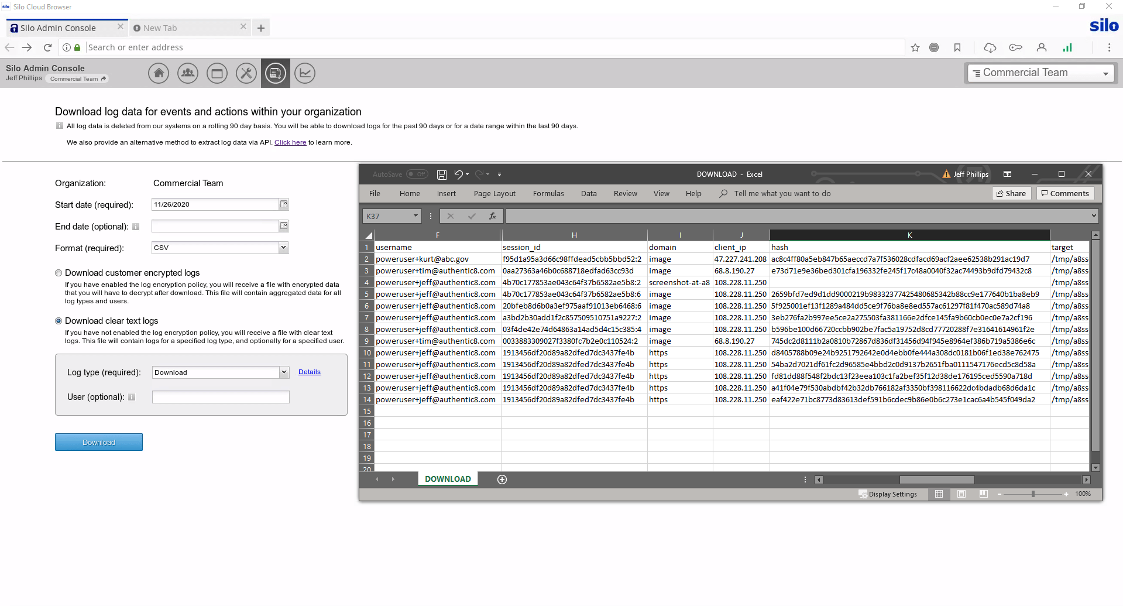Expand the Excel formula bar
Screen dimensions: 1123x606
(1094, 216)
